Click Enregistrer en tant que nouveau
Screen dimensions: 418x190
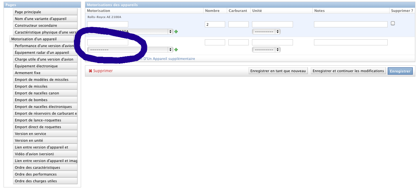click(x=278, y=71)
